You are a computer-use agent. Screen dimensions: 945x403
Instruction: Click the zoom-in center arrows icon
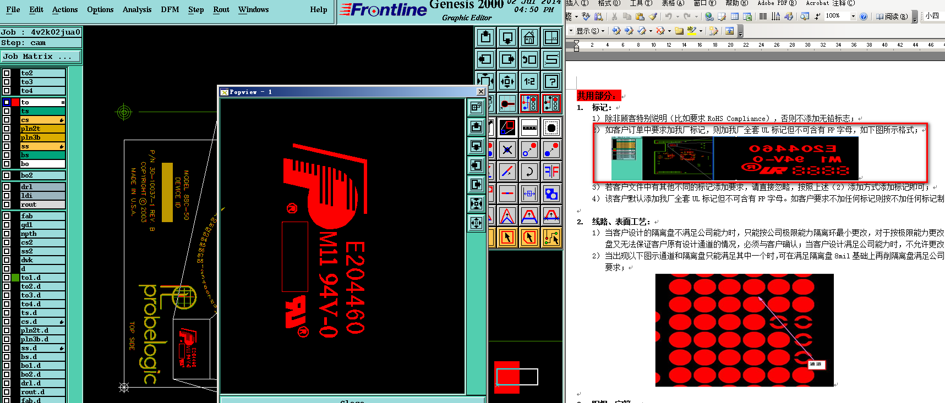click(507, 81)
